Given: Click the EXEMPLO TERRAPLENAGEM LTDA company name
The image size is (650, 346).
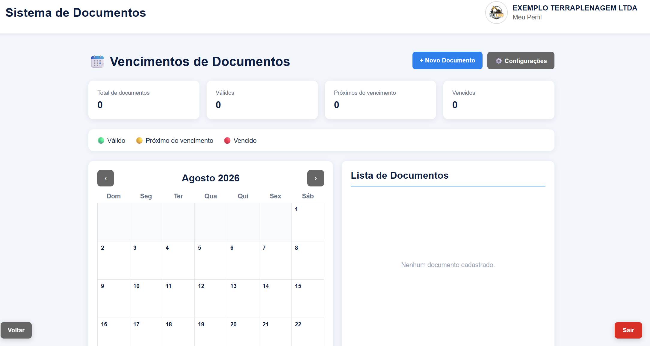Looking at the screenshot, I should coord(575,8).
